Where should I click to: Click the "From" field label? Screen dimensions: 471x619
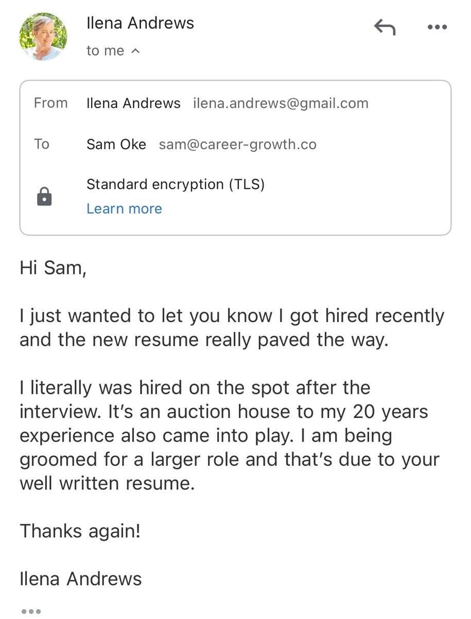click(51, 103)
